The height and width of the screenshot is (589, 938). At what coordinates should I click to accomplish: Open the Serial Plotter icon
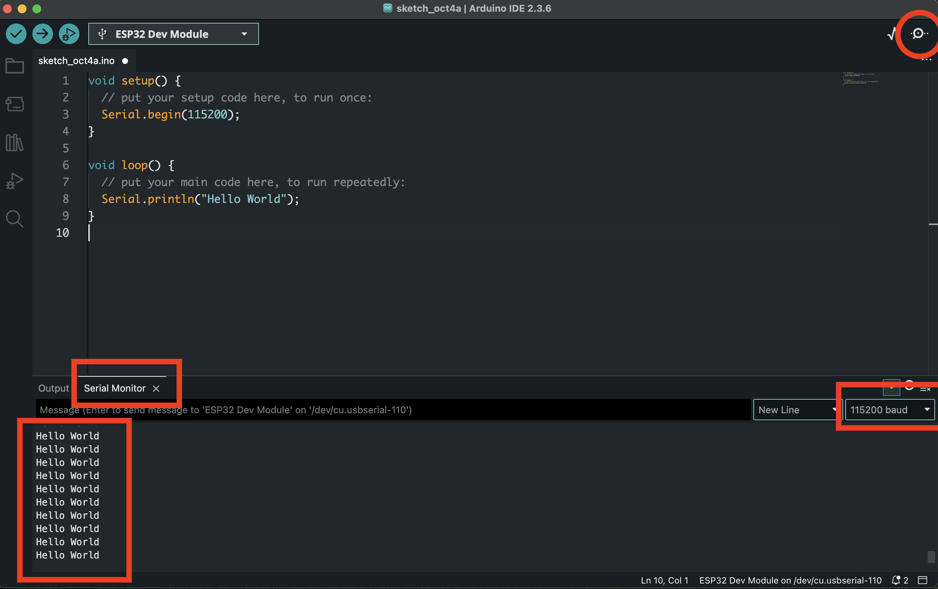coord(891,34)
